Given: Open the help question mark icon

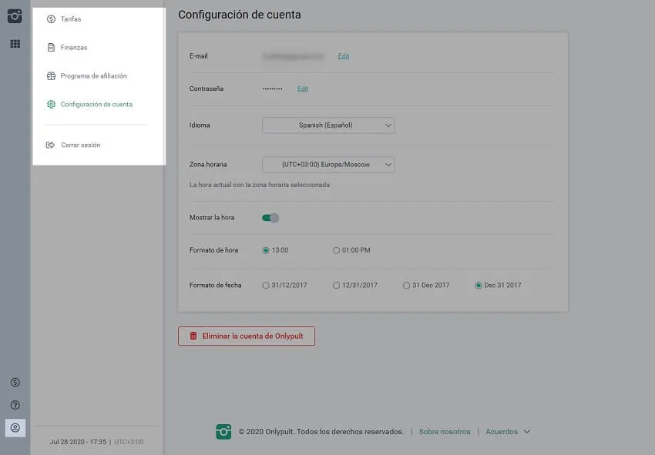Looking at the screenshot, I should pos(15,405).
